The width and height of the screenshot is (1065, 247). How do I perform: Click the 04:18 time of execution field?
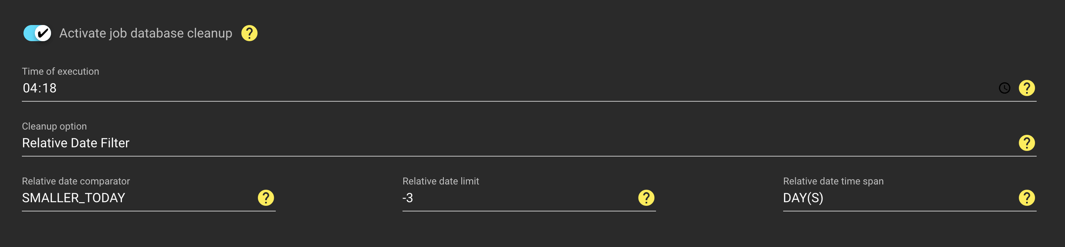[x=496, y=88]
